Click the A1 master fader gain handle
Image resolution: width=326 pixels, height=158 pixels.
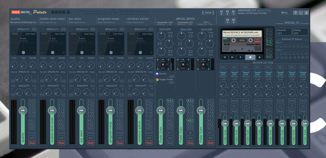click(225, 124)
